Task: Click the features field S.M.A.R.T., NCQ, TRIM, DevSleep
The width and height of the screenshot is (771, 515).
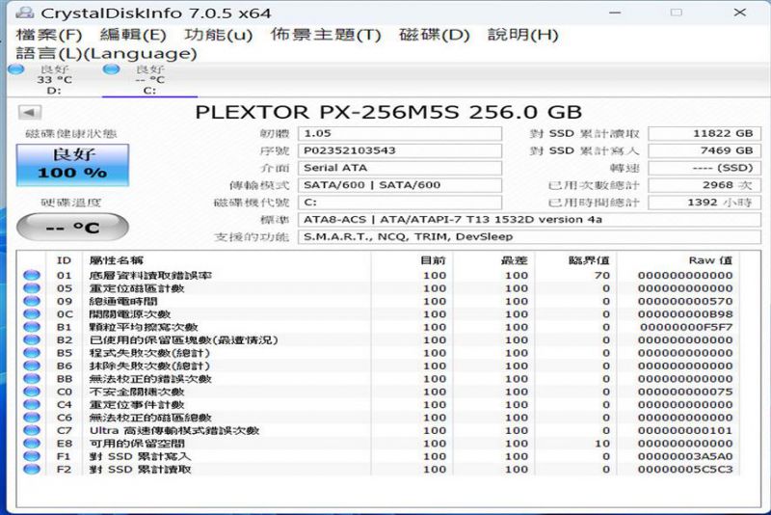Action: pyautogui.click(x=529, y=237)
